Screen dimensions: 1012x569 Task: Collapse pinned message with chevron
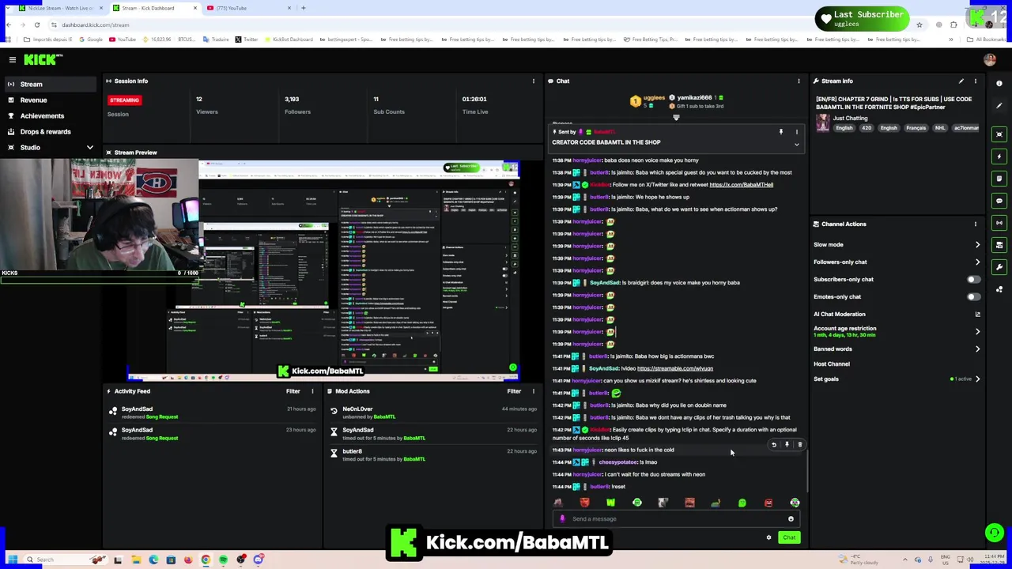[x=796, y=145]
